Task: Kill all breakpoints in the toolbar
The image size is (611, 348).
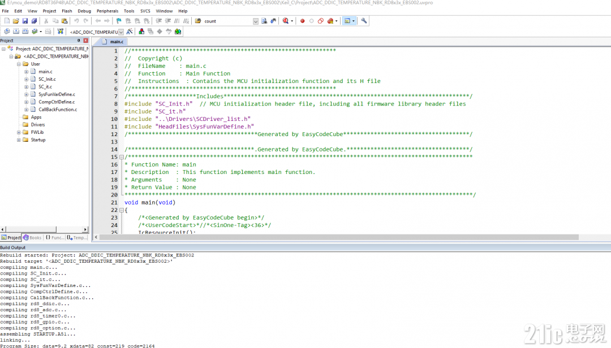Action: point(330,21)
